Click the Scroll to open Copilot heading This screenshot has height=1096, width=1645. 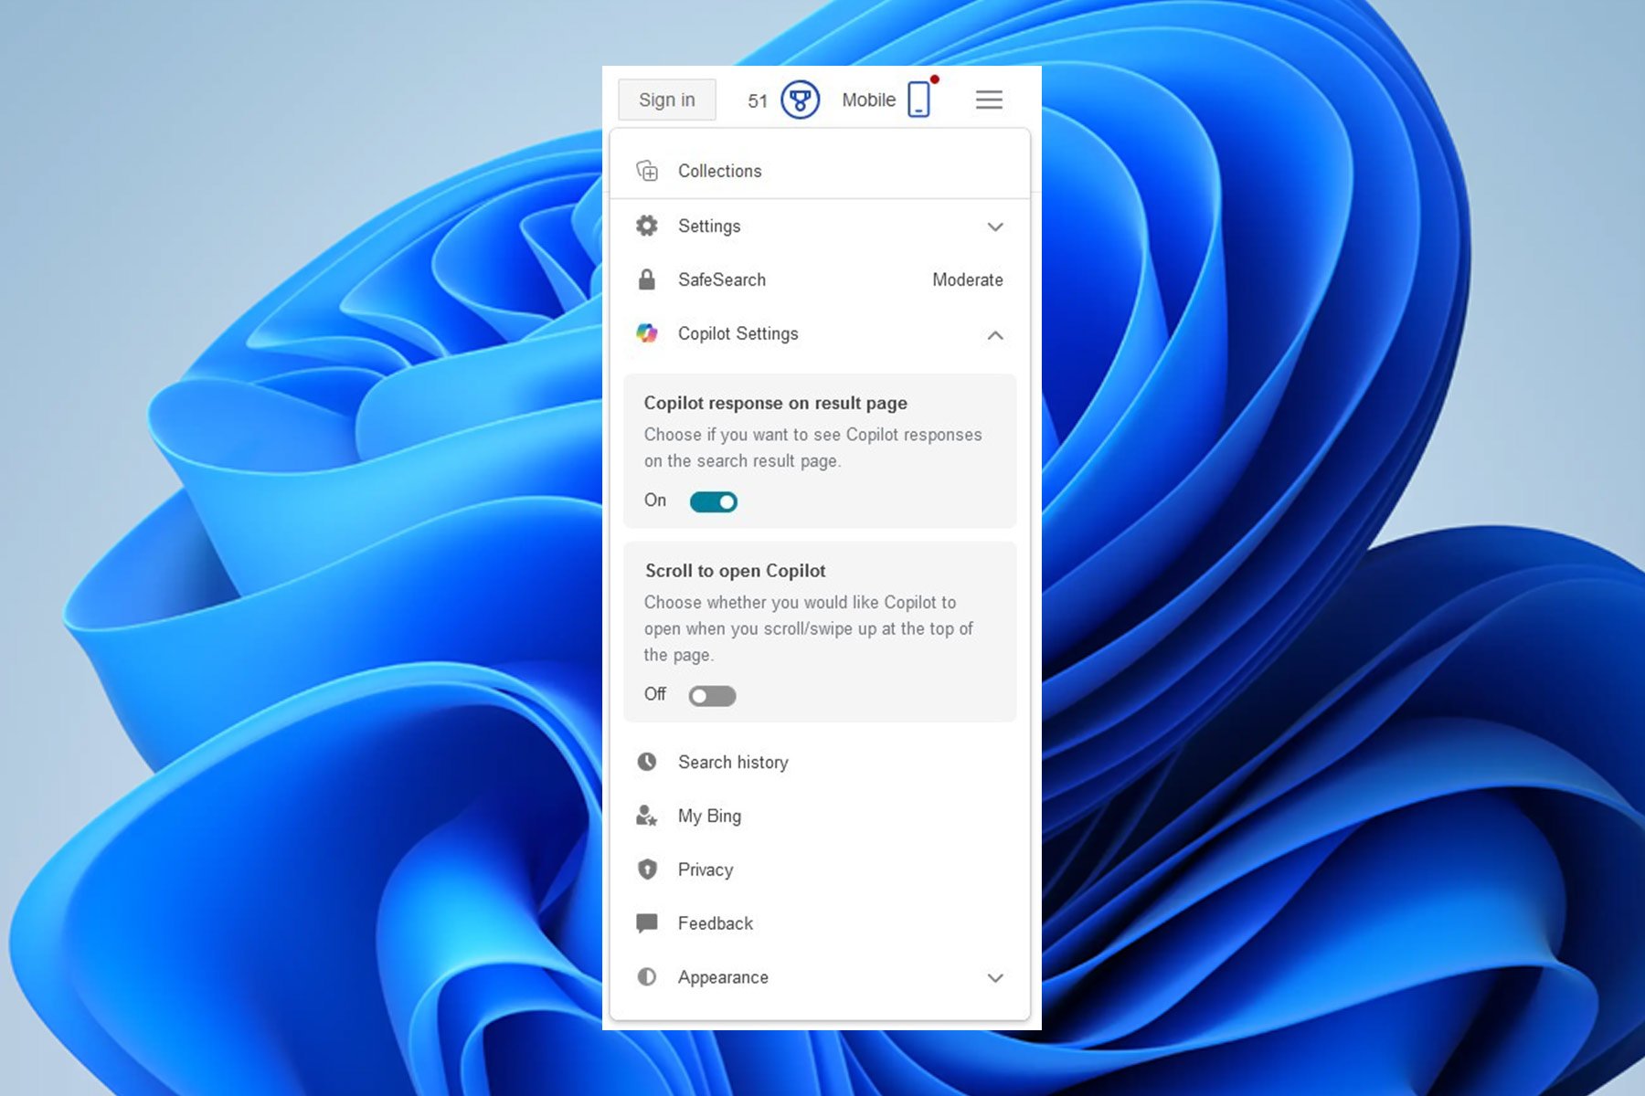point(735,571)
